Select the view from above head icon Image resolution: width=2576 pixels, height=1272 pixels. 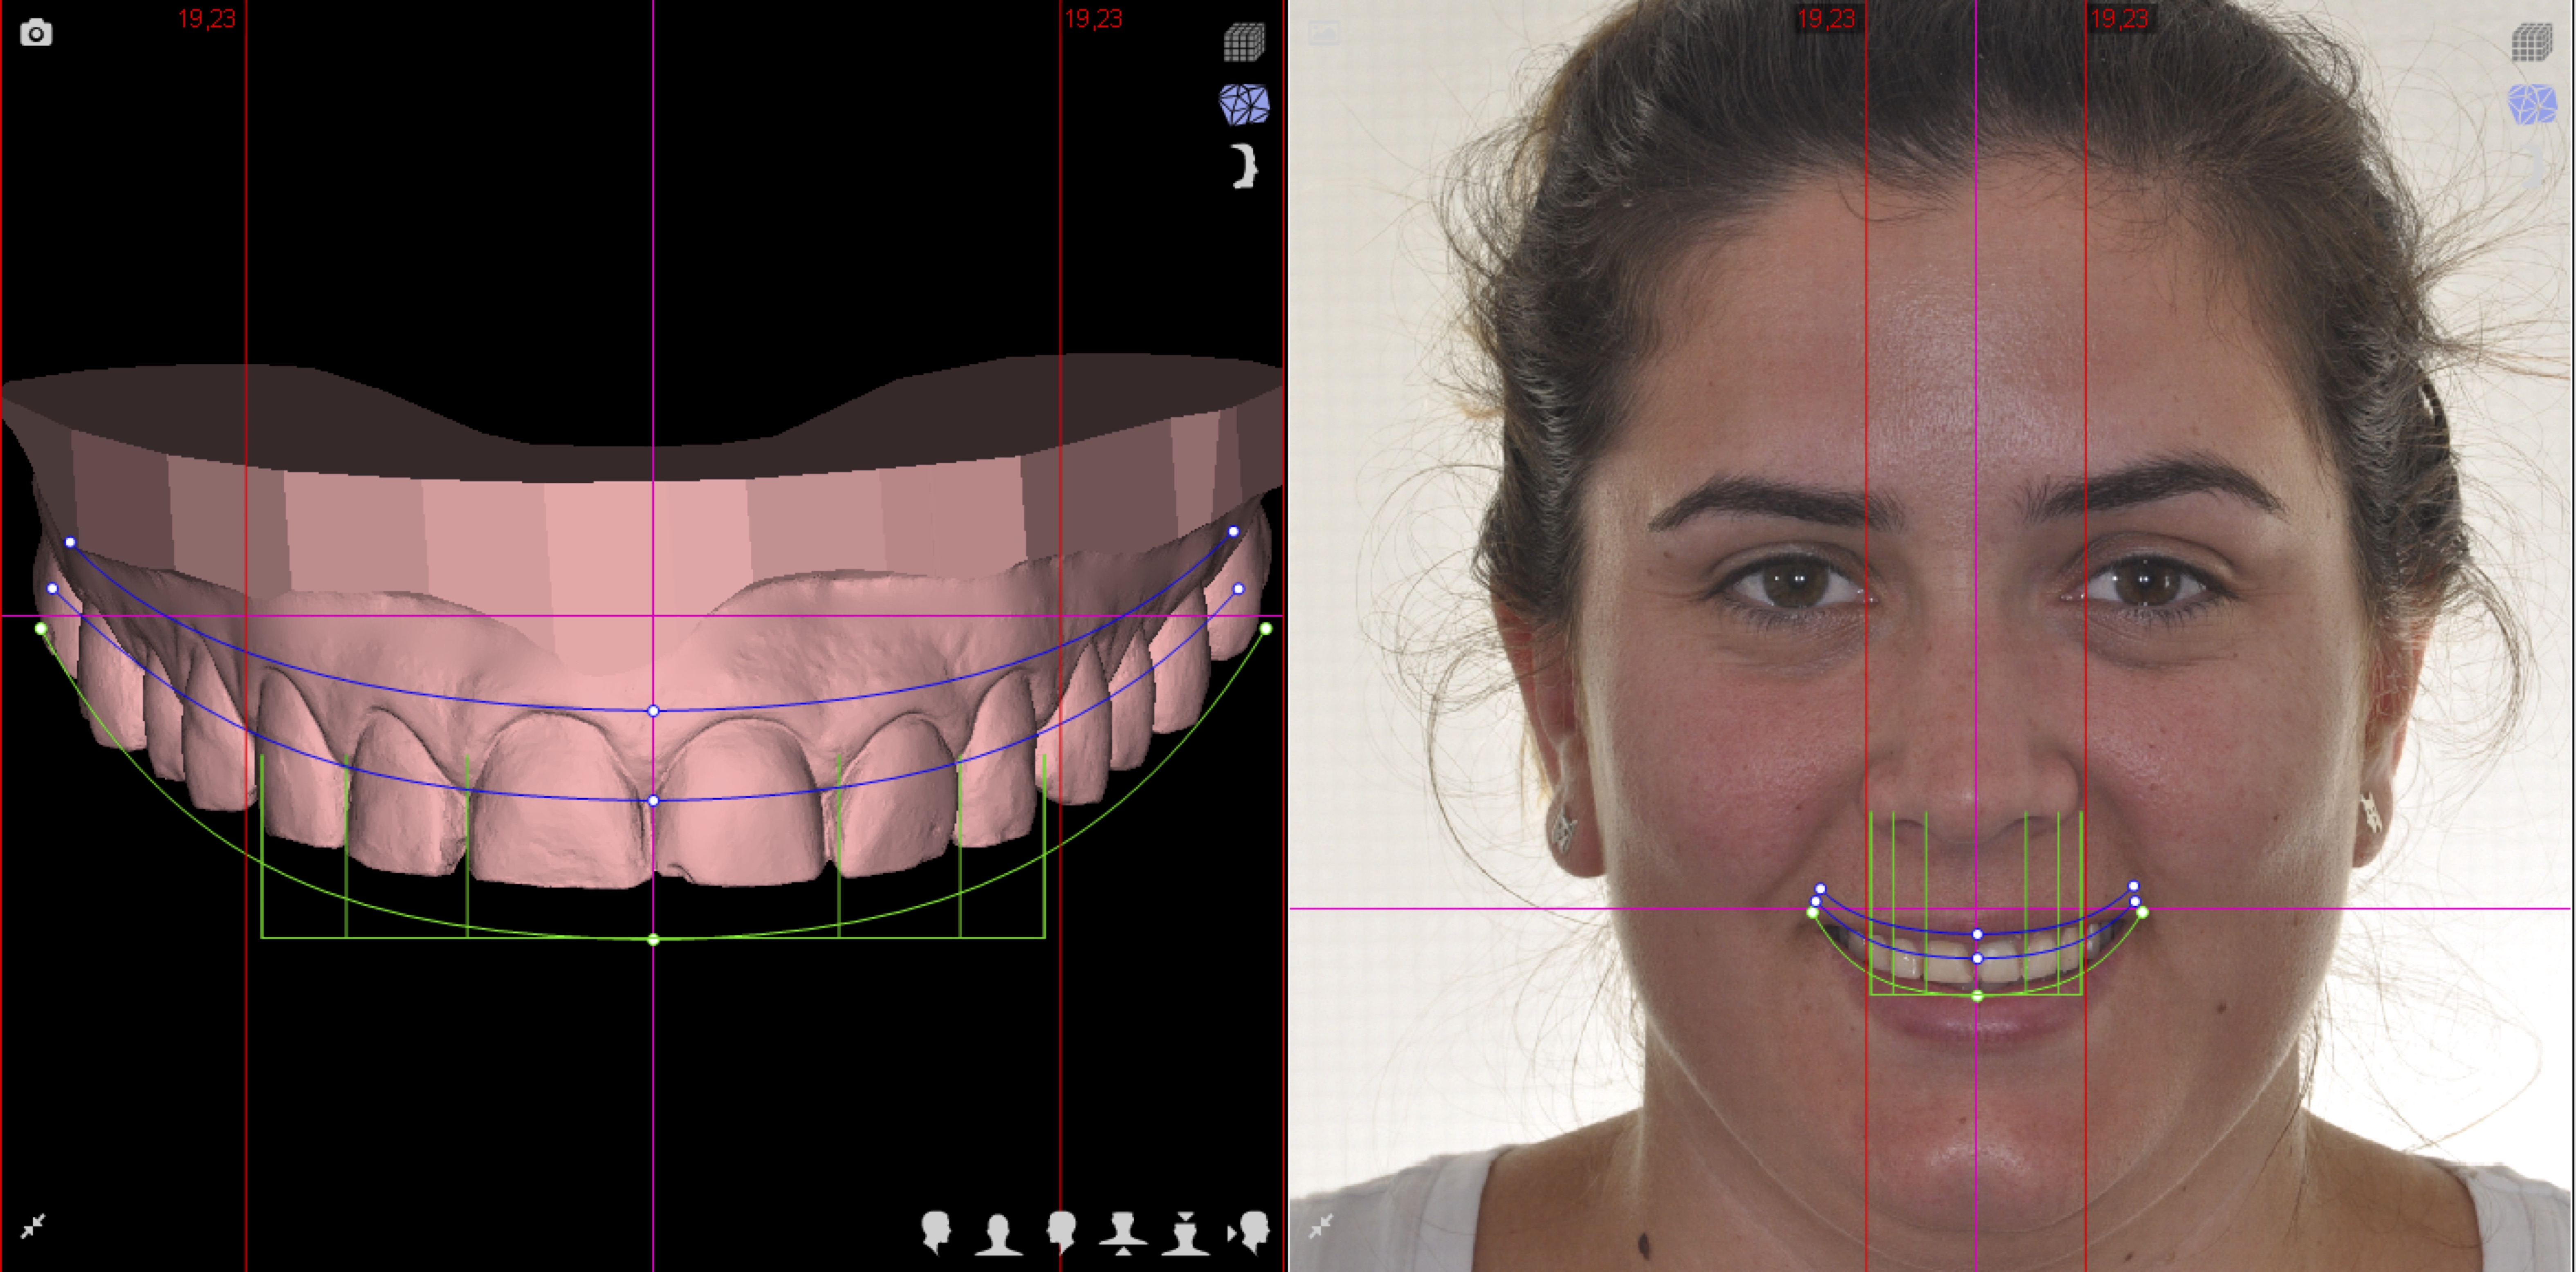click(x=1185, y=1233)
